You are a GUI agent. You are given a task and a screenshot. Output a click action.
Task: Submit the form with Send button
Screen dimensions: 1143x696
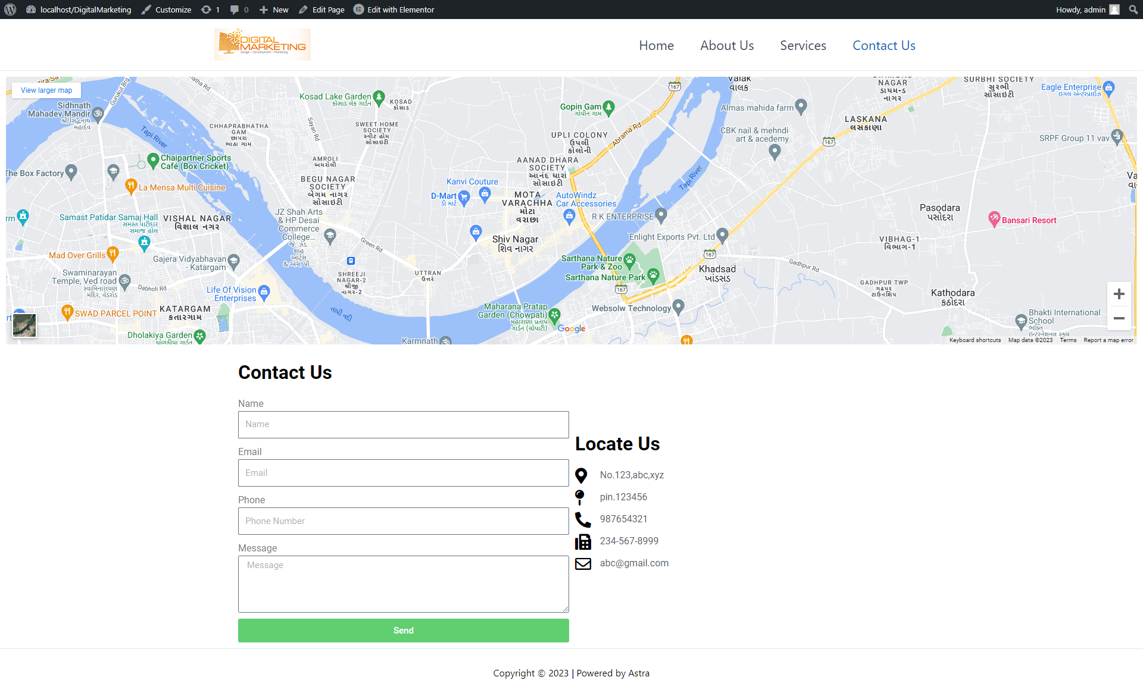(x=404, y=631)
